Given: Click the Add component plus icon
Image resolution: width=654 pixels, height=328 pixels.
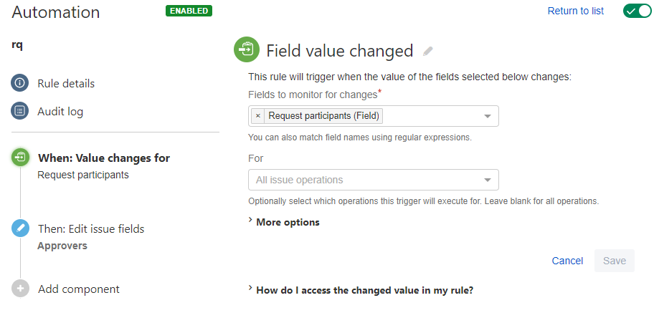Looking at the screenshot, I should pyautogui.click(x=20, y=289).
